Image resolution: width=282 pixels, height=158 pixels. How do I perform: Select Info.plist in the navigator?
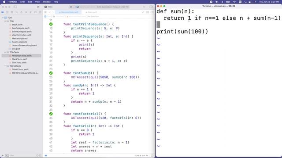16,49
